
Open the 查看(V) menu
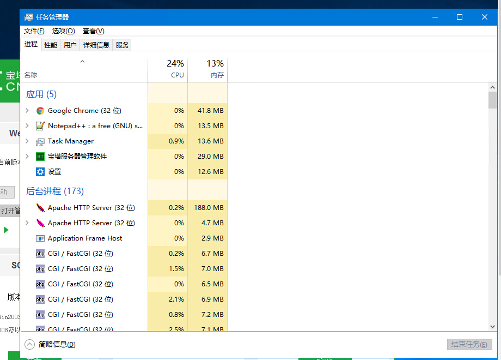93,31
